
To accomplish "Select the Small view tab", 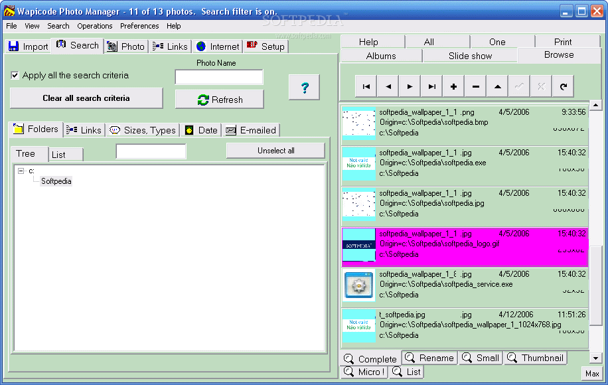I will tap(481, 358).
